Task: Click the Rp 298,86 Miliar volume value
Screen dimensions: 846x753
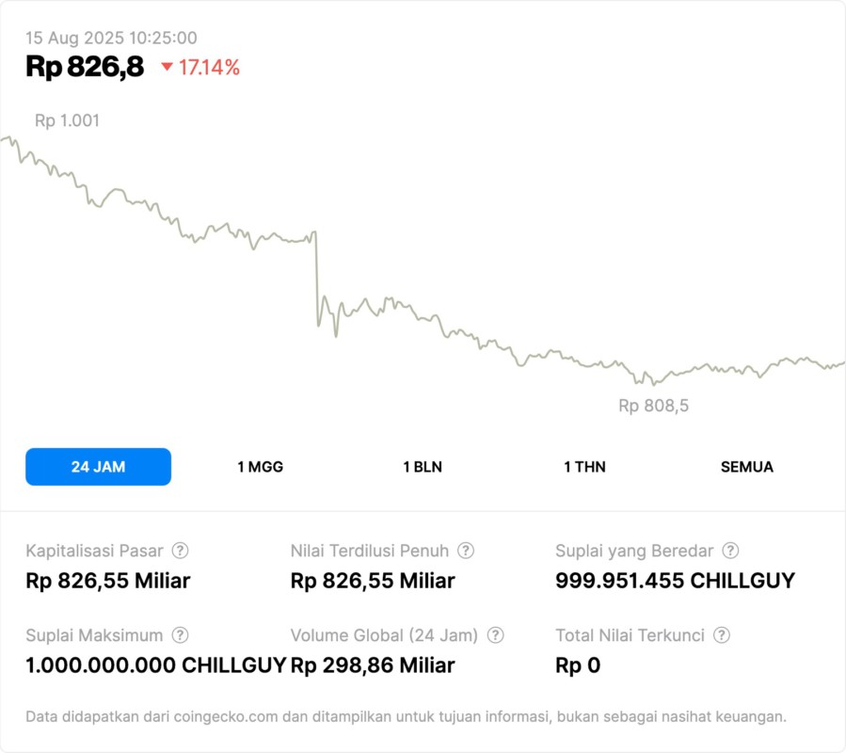Action: [x=373, y=665]
